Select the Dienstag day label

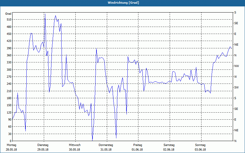[43, 145]
